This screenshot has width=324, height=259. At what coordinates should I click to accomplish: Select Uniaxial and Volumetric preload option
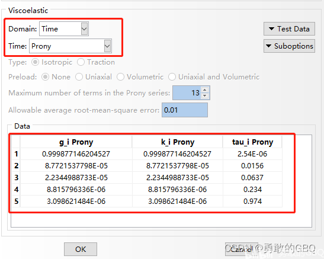coord(172,77)
